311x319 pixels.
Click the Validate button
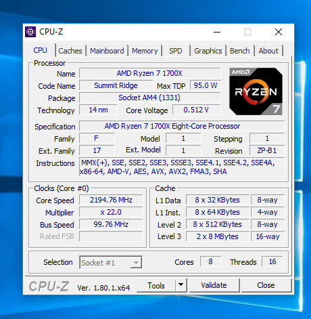point(214,285)
